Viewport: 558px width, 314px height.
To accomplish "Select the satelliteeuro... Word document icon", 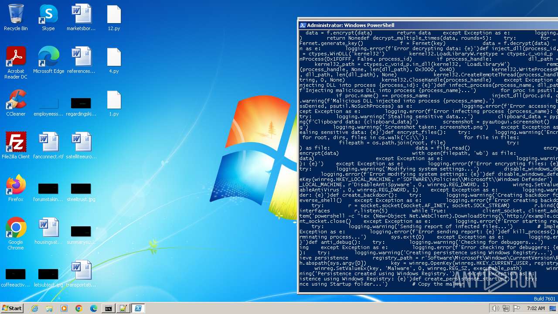I will pyautogui.click(x=81, y=146).
